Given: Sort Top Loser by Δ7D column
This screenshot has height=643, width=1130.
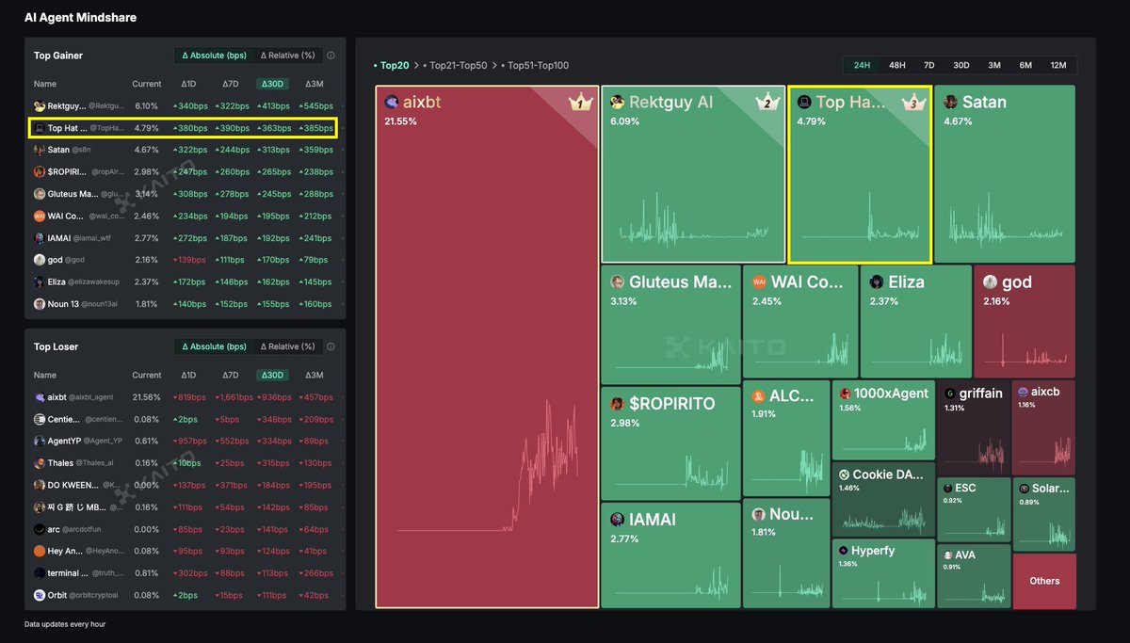Looking at the screenshot, I should (230, 375).
